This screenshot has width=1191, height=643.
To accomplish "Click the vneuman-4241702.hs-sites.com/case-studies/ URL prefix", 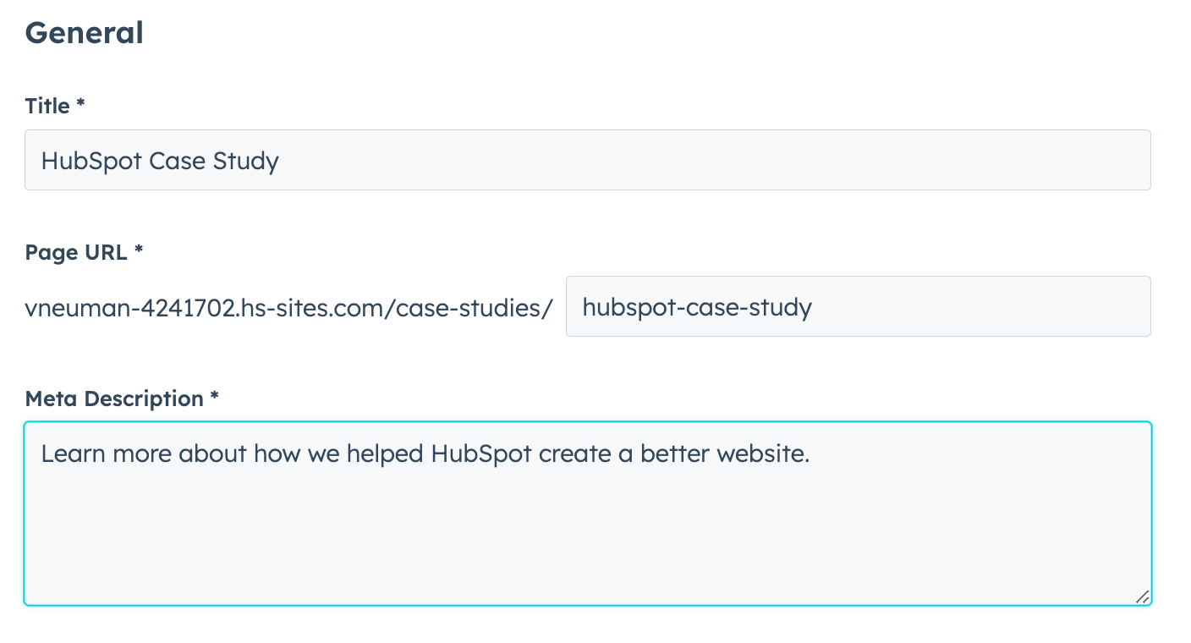I will (289, 307).
